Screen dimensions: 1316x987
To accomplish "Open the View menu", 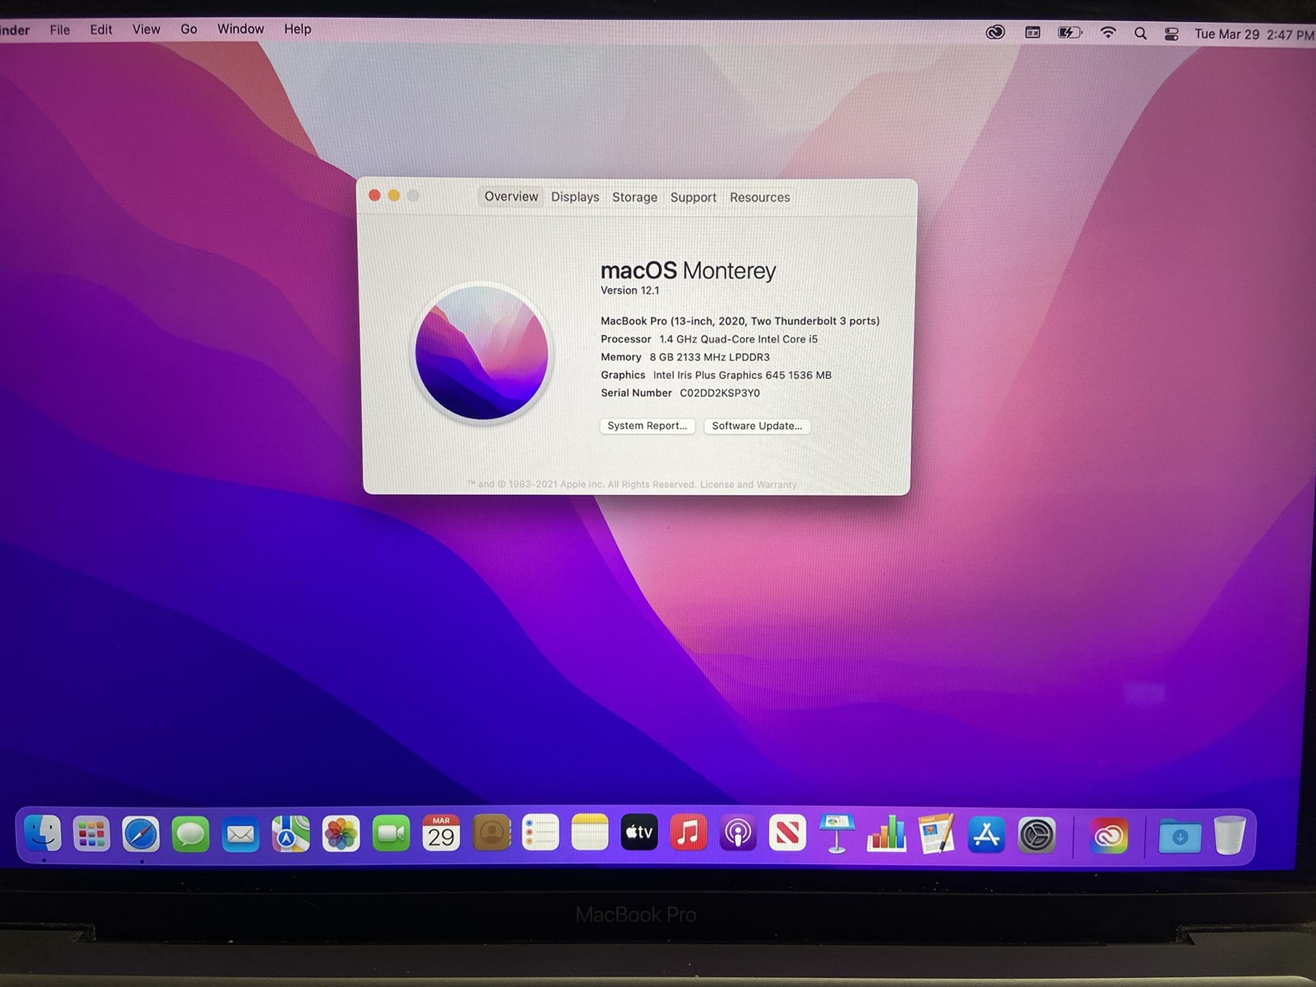I will click(146, 29).
